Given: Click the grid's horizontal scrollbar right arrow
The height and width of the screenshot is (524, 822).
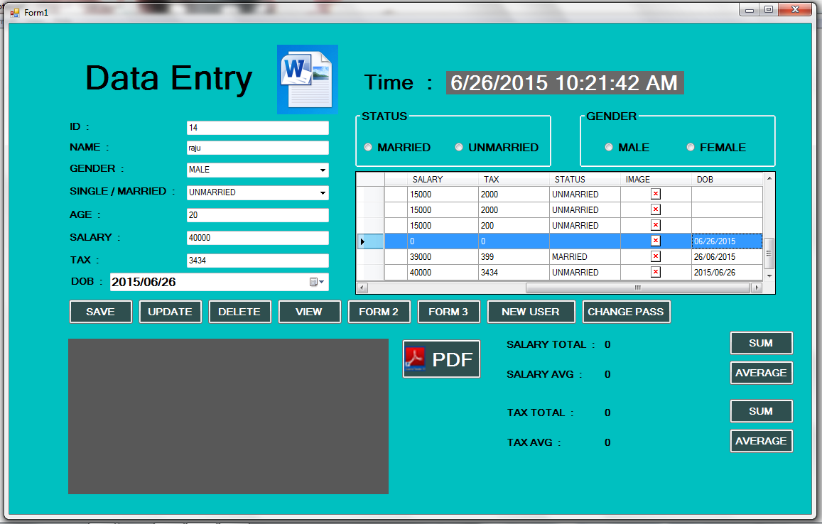Looking at the screenshot, I should (757, 288).
